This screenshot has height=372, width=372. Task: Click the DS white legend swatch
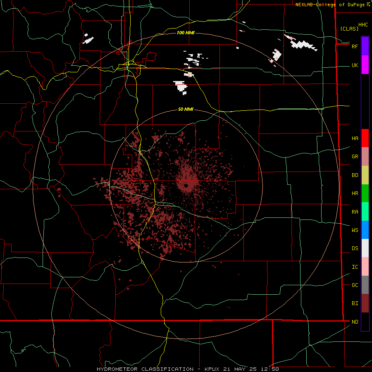[x=365, y=248]
